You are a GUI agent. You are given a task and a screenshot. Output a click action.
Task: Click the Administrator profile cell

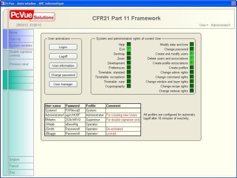(x=95, y=115)
